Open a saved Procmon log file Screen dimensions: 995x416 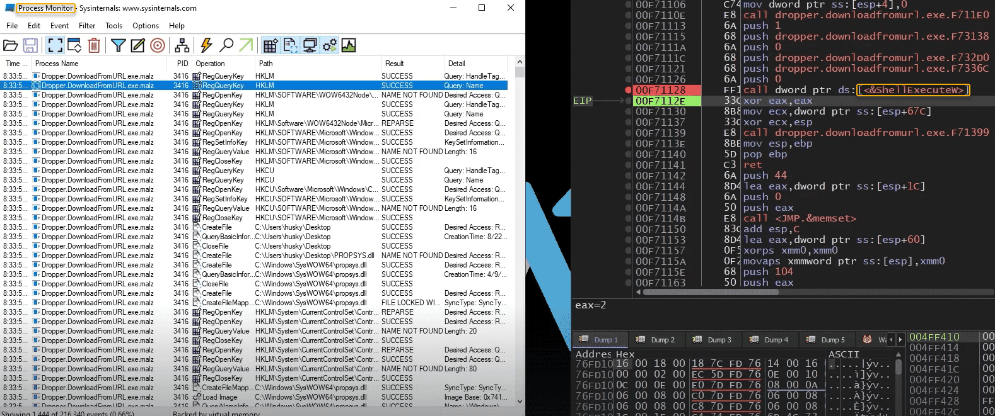coord(11,45)
